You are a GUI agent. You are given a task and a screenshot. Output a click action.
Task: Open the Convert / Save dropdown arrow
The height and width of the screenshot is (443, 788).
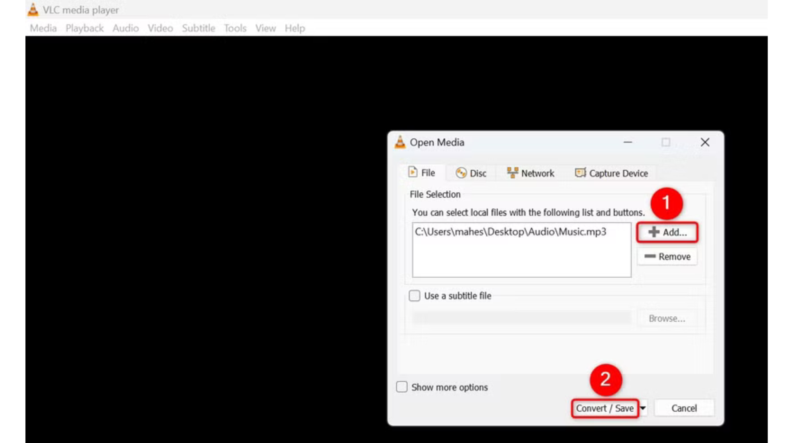(x=642, y=408)
